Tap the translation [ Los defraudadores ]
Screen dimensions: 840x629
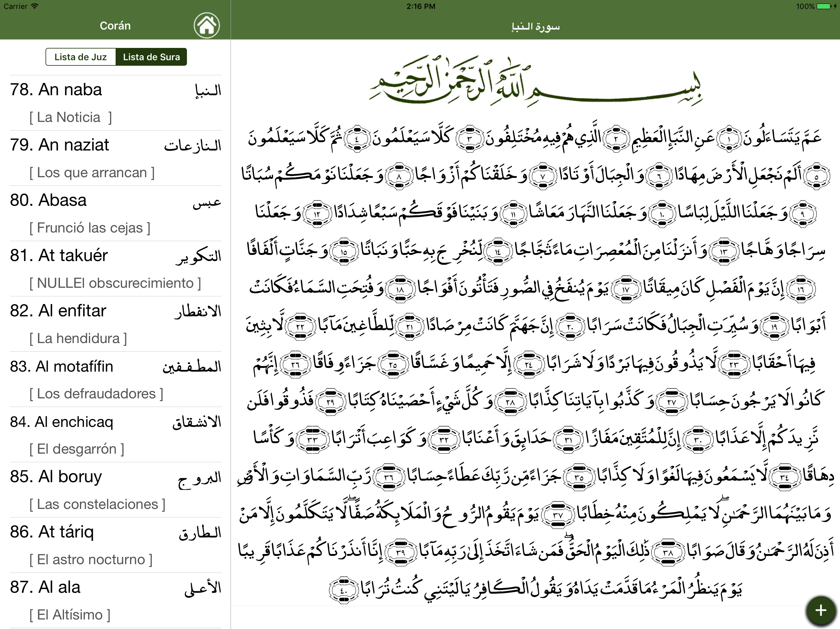click(x=96, y=394)
